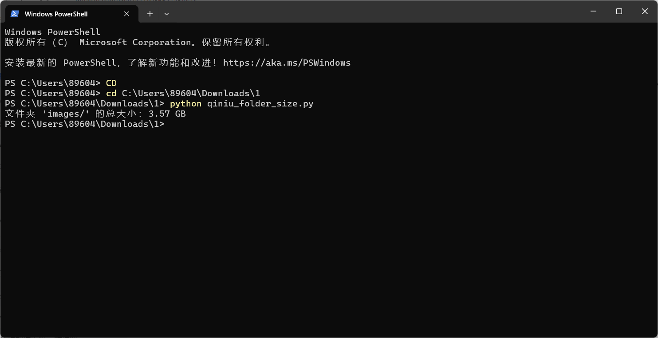Click the PowerShell icon in the tab

pyautogui.click(x=15, y=14)
